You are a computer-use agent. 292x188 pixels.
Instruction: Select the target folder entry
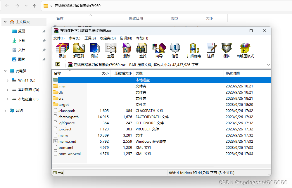(63, 105)
